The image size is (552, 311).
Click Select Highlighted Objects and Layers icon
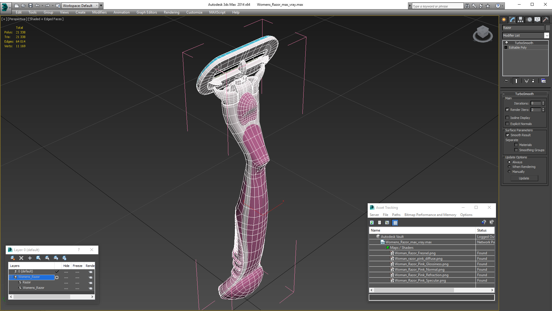(39, 258)
